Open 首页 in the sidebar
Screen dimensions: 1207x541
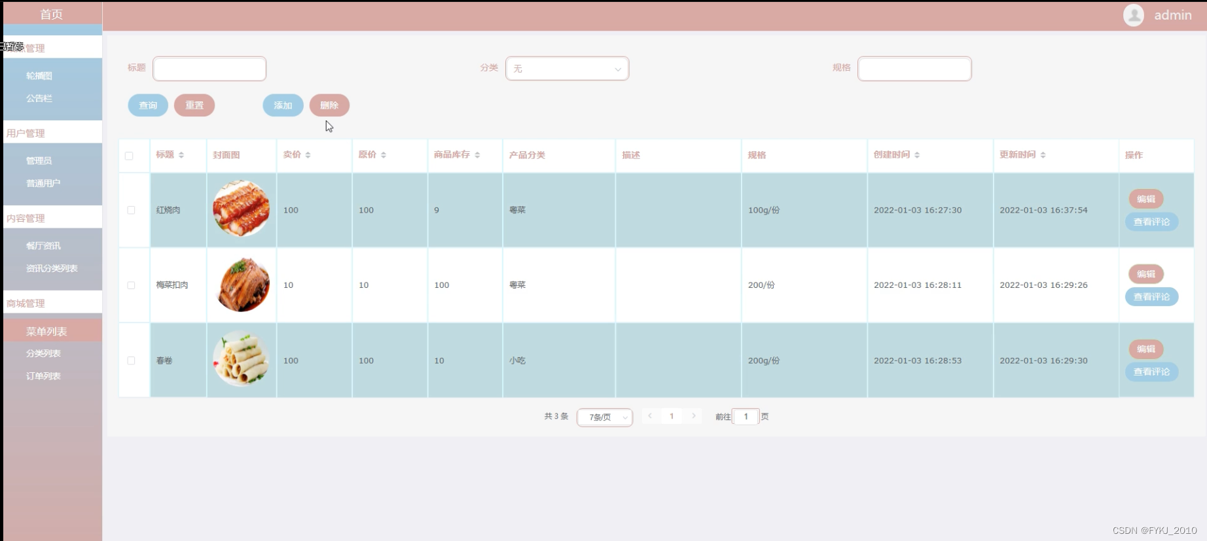(52, 14)
